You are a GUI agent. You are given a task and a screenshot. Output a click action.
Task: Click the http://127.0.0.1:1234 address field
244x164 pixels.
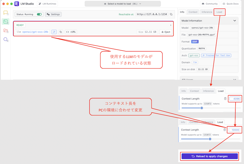pyautogui.click(x=152, y=14)
